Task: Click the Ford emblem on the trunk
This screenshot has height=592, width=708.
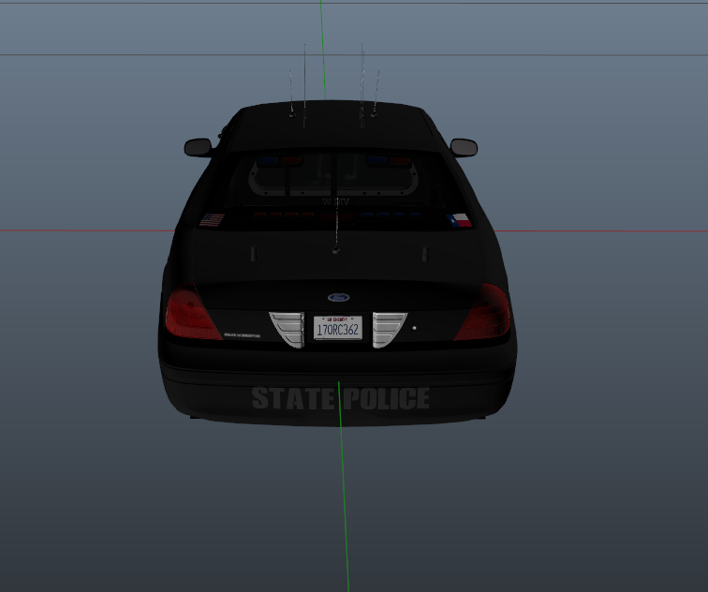Action: [338, 297]
